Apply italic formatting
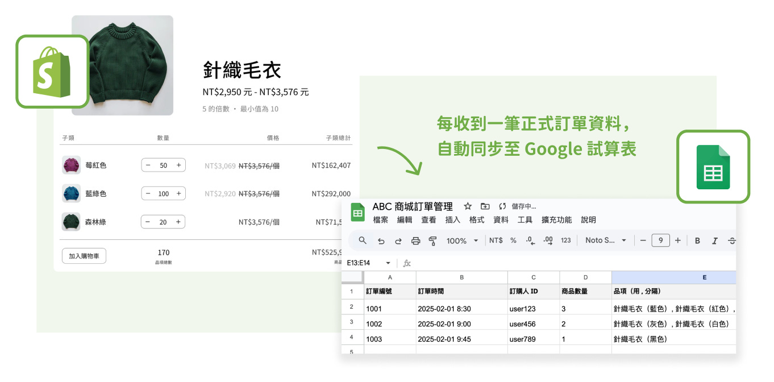The image size is (774, 382). coord(715,240)
